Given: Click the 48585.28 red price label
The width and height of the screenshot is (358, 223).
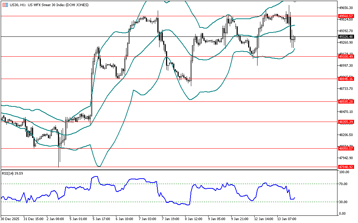Looking at the screenshot, I should click(346, 102).
